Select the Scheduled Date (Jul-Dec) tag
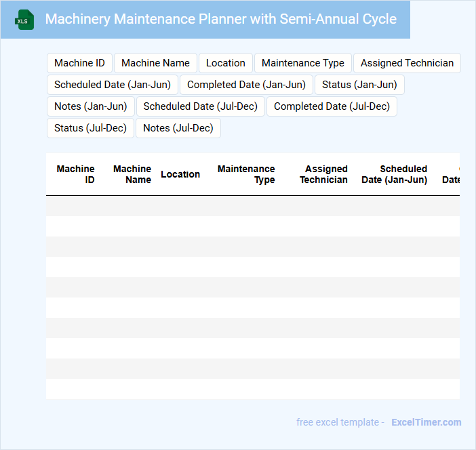Screen dimensions: 476x450 [x=201, y=106]
